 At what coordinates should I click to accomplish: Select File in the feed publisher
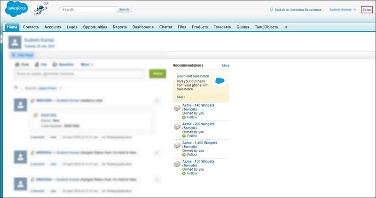pos(41,64)
